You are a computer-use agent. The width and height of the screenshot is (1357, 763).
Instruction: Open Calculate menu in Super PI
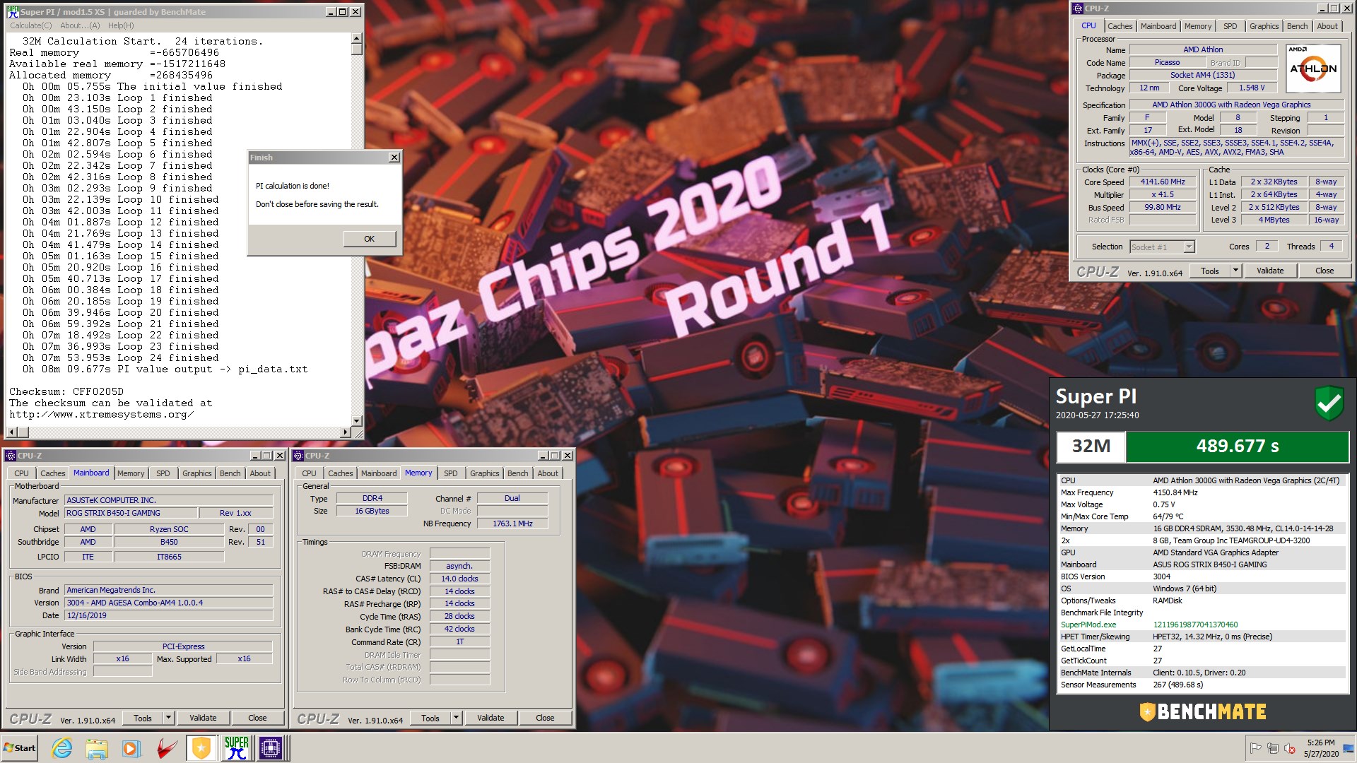pos(31,25)
